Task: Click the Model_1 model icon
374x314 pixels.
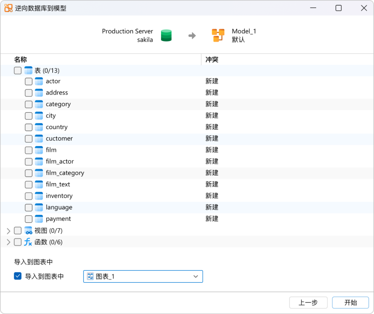Action: pos(218,35)
